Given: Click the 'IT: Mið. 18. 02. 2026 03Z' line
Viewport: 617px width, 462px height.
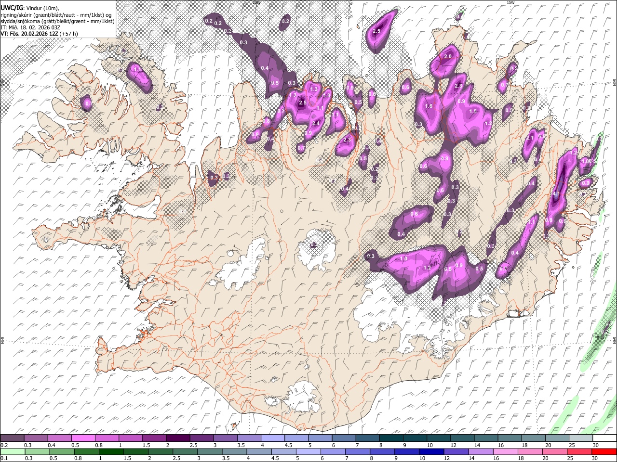Looking at the screenshot, I should click(30, 27).
